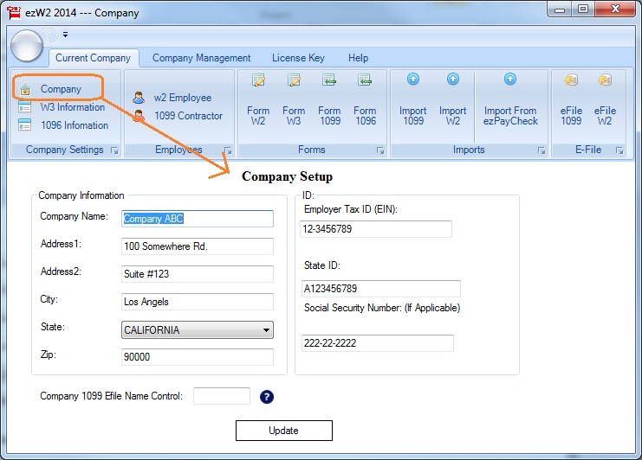Click the eFile W2 icon
The width and height of the screenshot is (642, 460).
click(605, 80)
